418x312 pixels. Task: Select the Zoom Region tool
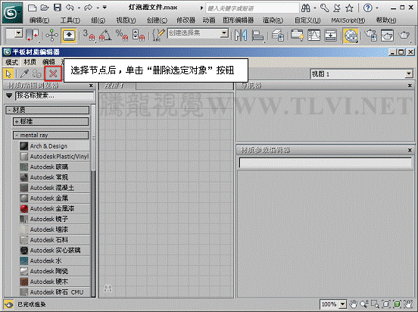click(x=375, y=304)
